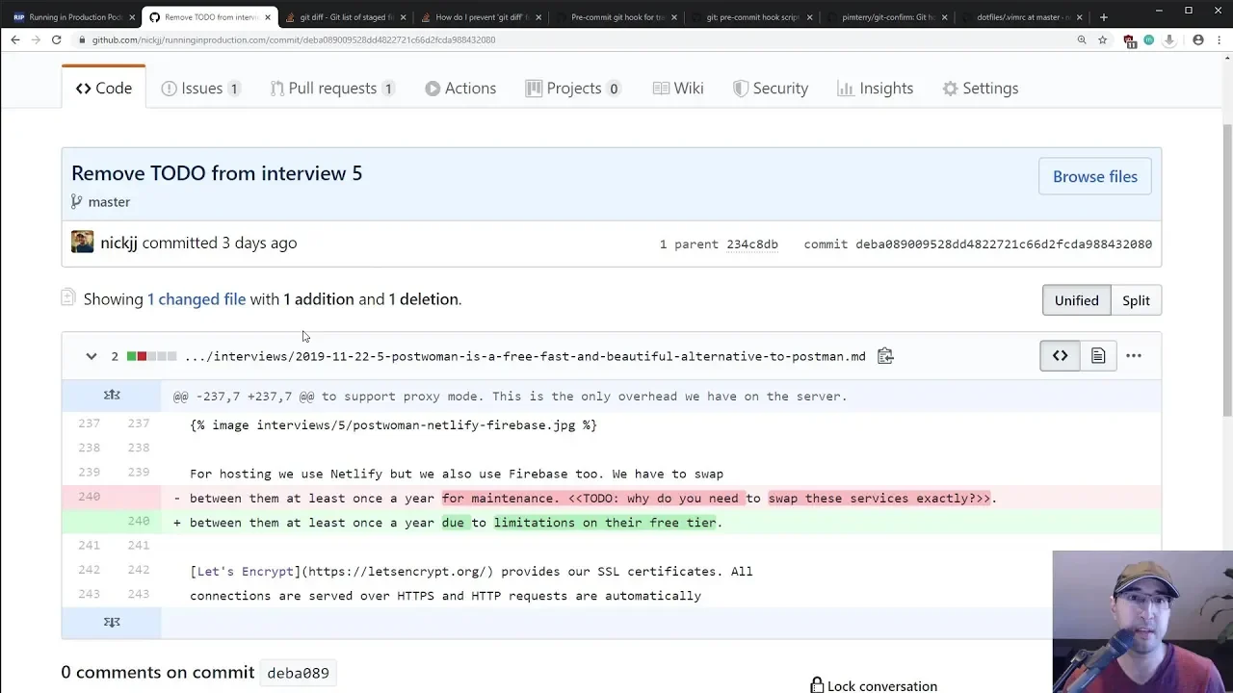The height and width of the screenshot is (693, 1233).
Task: Bookmark this page with the star icon
Action: (x=1104, y=39)
